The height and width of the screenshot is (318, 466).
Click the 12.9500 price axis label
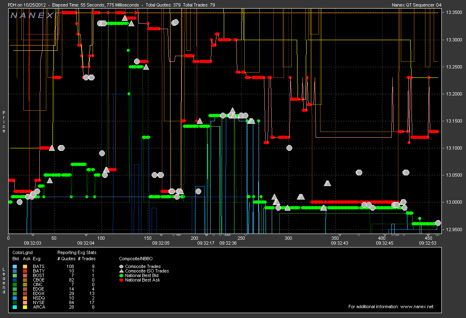pos(454,229)
